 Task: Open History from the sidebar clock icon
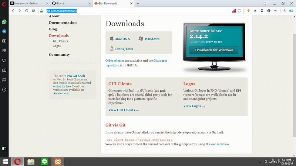(4, 90)
